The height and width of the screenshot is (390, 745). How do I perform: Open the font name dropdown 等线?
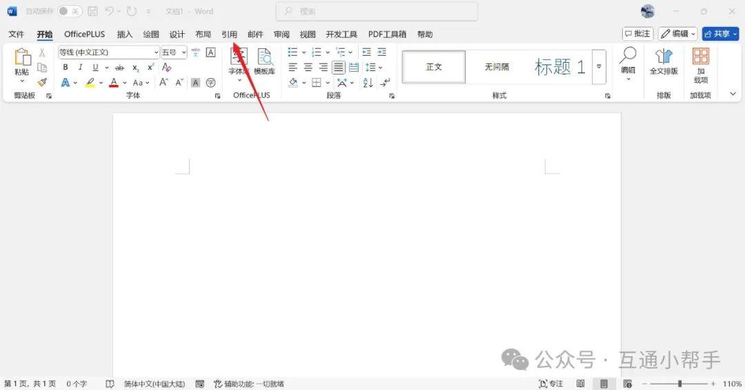pyautogui.click(x=156, y=52)
